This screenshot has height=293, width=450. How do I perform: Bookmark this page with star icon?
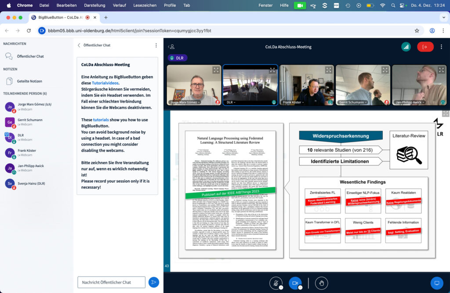click(417, 31)
